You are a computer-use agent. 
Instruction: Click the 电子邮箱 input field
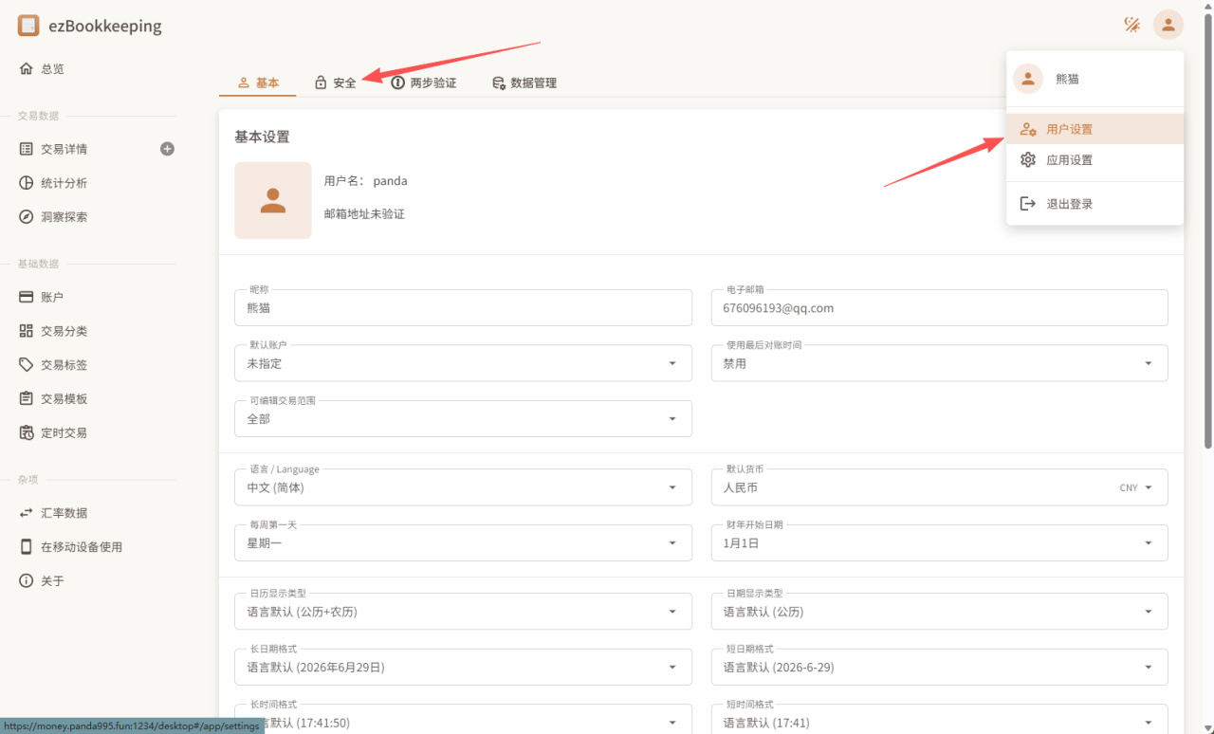click(x=939, y=308)
